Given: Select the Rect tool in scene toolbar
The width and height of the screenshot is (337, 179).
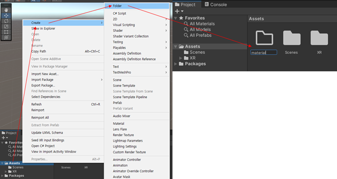Looking at the screenshot, I should tap(6, 32).
